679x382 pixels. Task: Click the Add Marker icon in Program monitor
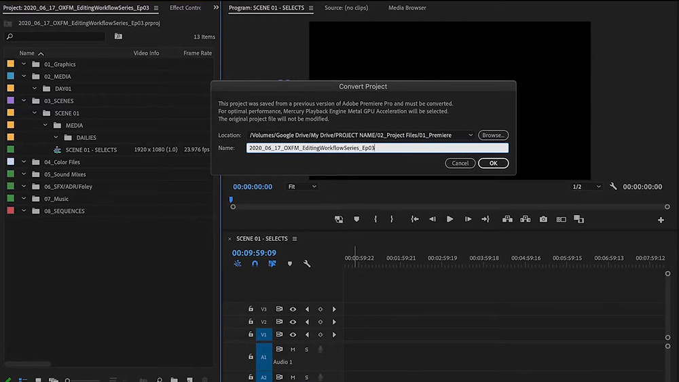click(356, 219)
